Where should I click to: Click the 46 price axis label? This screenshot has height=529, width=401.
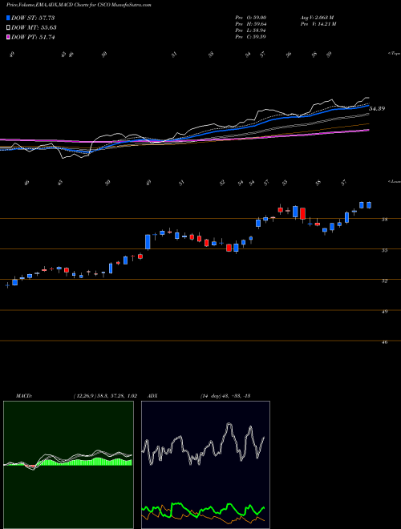click(384, 342)
